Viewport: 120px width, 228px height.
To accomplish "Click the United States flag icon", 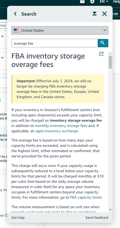I will [16, 30].
